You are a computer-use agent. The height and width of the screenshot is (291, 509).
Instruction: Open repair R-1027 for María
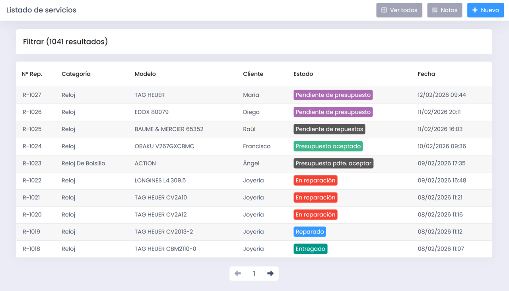point(32,95)
